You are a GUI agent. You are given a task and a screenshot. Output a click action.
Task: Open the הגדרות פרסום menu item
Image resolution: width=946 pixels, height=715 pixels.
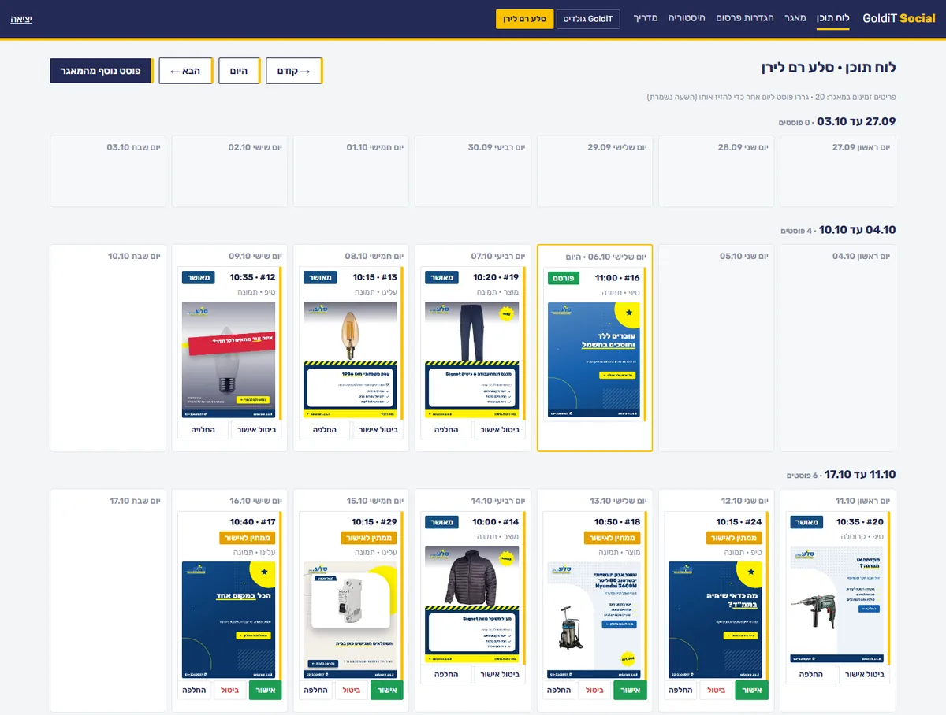[x=745, y=18]
